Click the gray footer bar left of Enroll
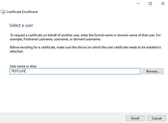This screenshot has width=168, height=123. (x=63, y=118)
